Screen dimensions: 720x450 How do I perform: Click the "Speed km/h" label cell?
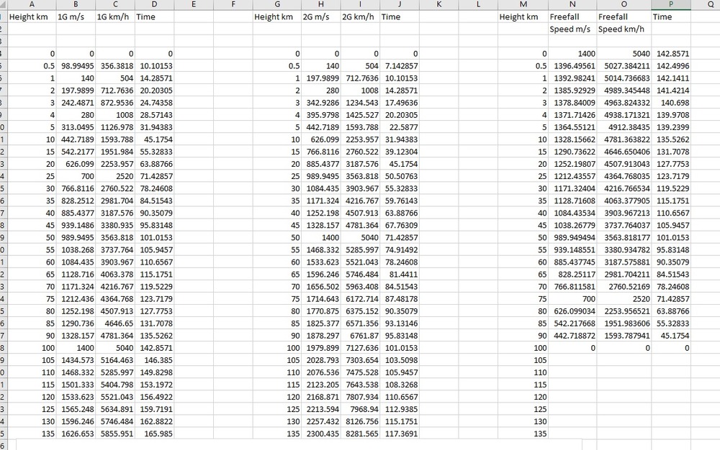[623, 29]
